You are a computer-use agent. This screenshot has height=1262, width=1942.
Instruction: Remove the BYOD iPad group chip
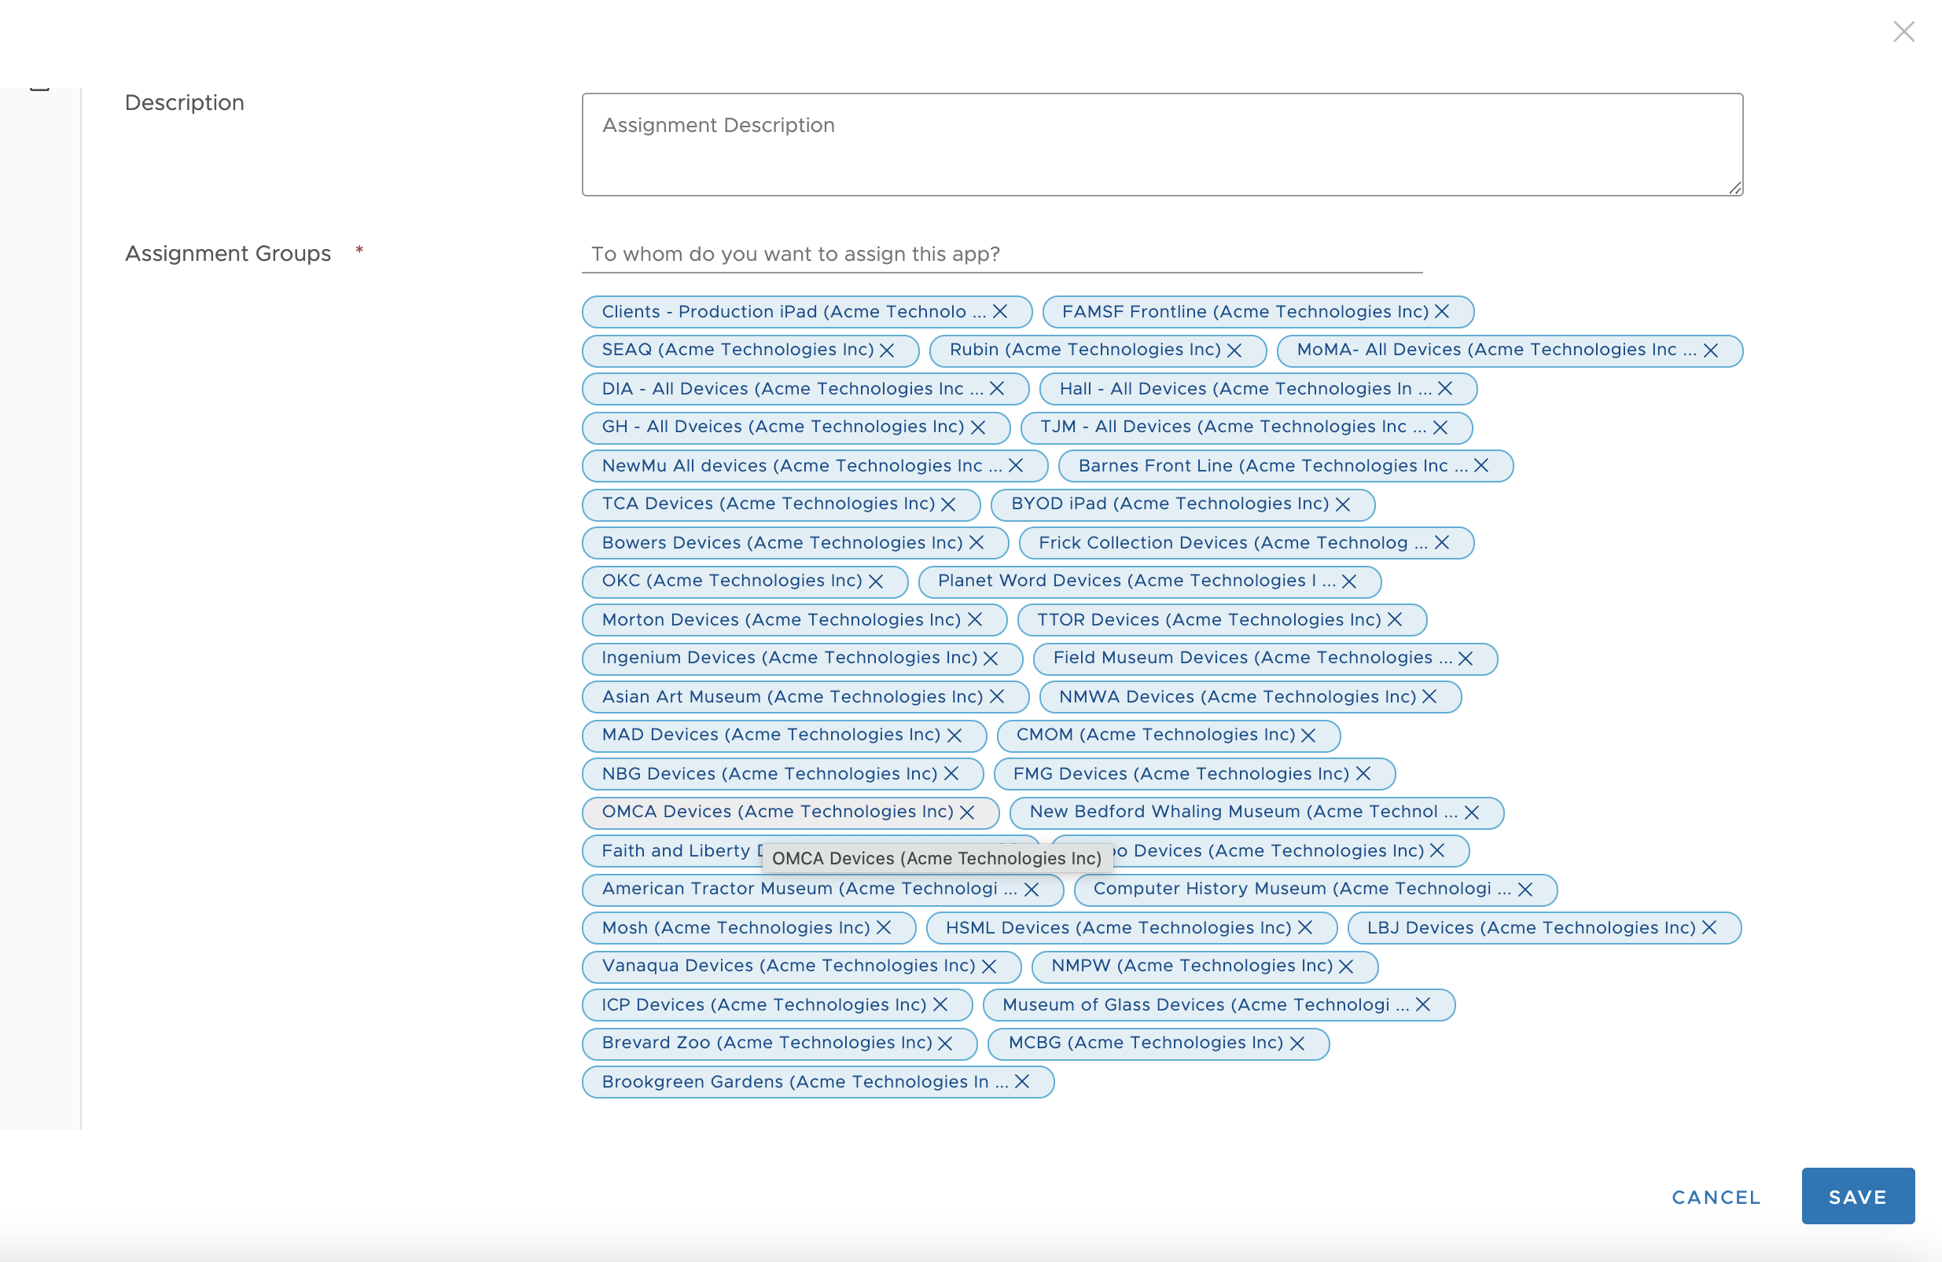point(1343,504)
